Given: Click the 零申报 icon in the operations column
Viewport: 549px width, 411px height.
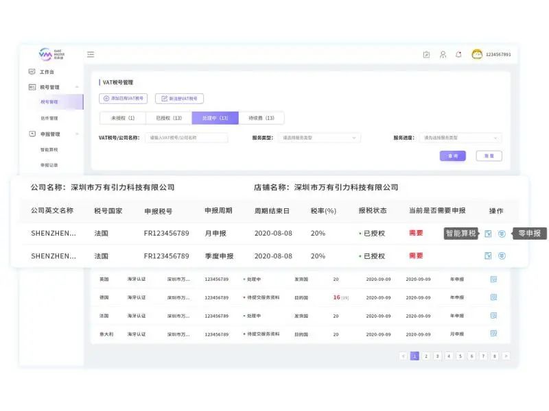Looking at the screenshot, I should [x=503, y=234].
